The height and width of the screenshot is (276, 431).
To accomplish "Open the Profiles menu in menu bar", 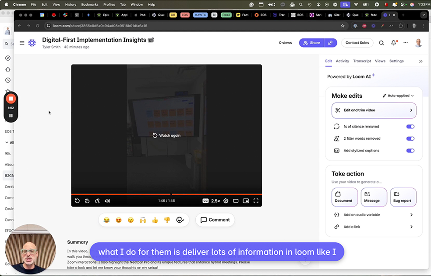I will pos(109,4).
